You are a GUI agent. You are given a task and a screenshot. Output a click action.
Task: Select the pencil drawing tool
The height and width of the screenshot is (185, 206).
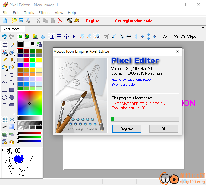(5, 60)
